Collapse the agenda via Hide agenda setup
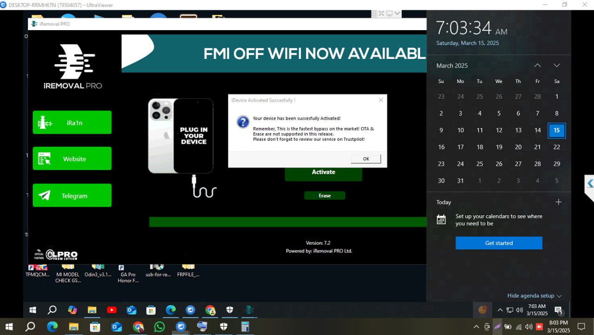Screen dimensions: 594x335 click(535, 296)
